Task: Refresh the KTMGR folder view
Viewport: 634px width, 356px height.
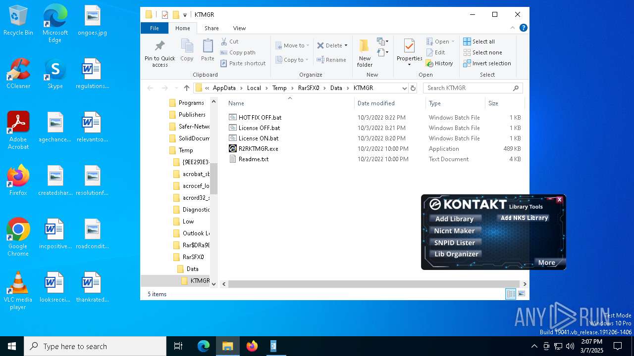Action: (x=413, y=88)
